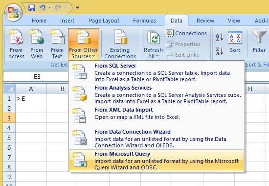Import data From Text
Image resolution: width=269 pixels, height=186 pixels.
pos(57,44)
